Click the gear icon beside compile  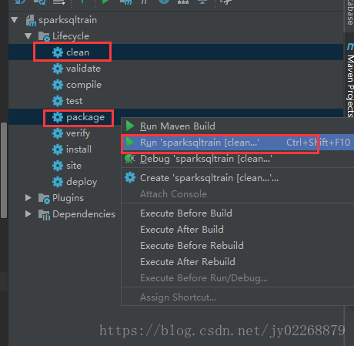click(x=58, y=85)
